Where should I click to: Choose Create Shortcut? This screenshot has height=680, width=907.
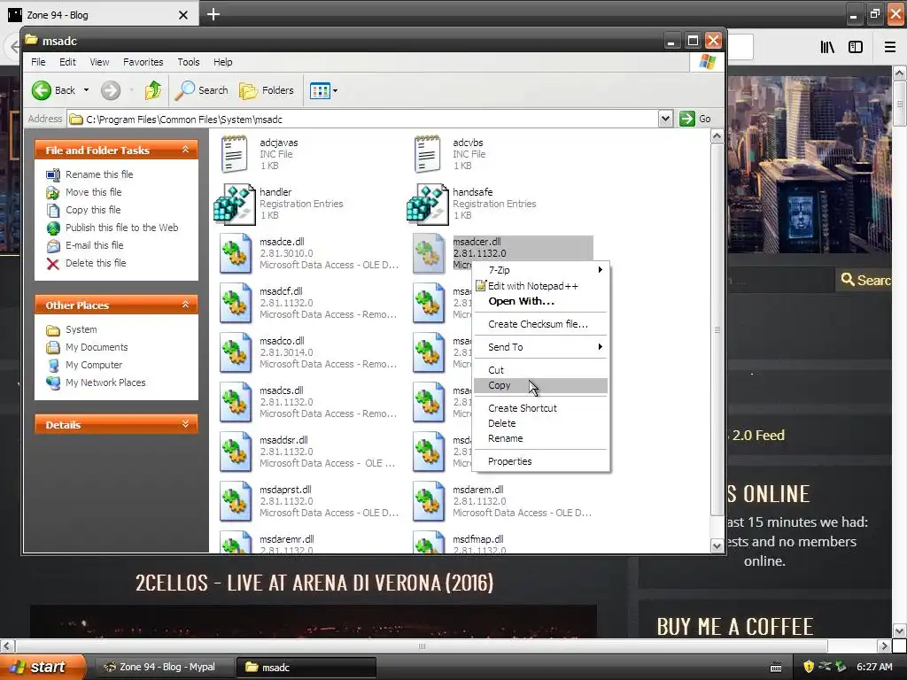(x=540, y=408)
